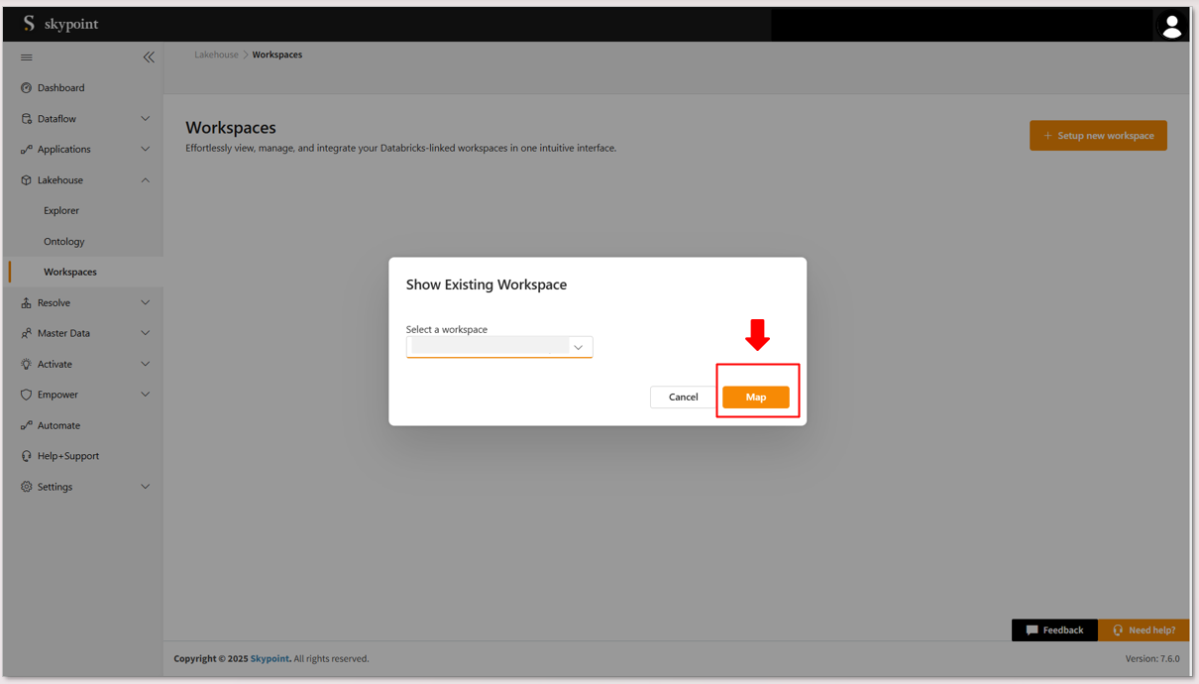This screenshot has width=1199, height=684.
Task: Click the Automate sidebar icon
Action: (x=27, y=425)
